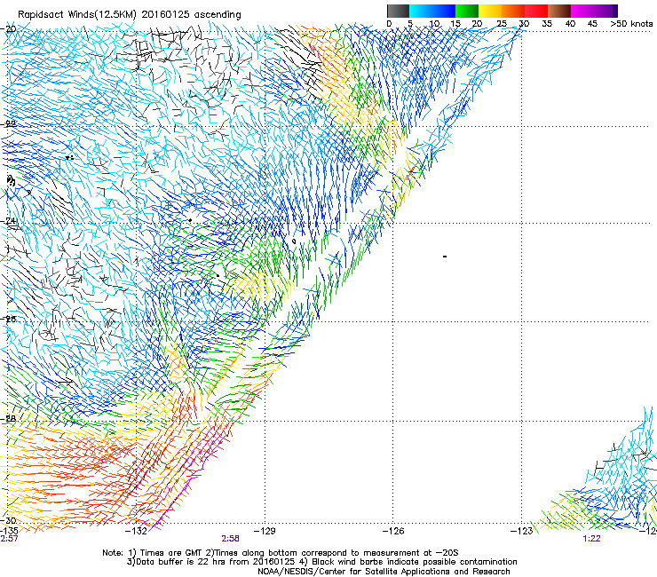Click the 'Note: 1) Times are GMT' footnote line
This screenshot has height=577, width=657.
coord(281,553)
